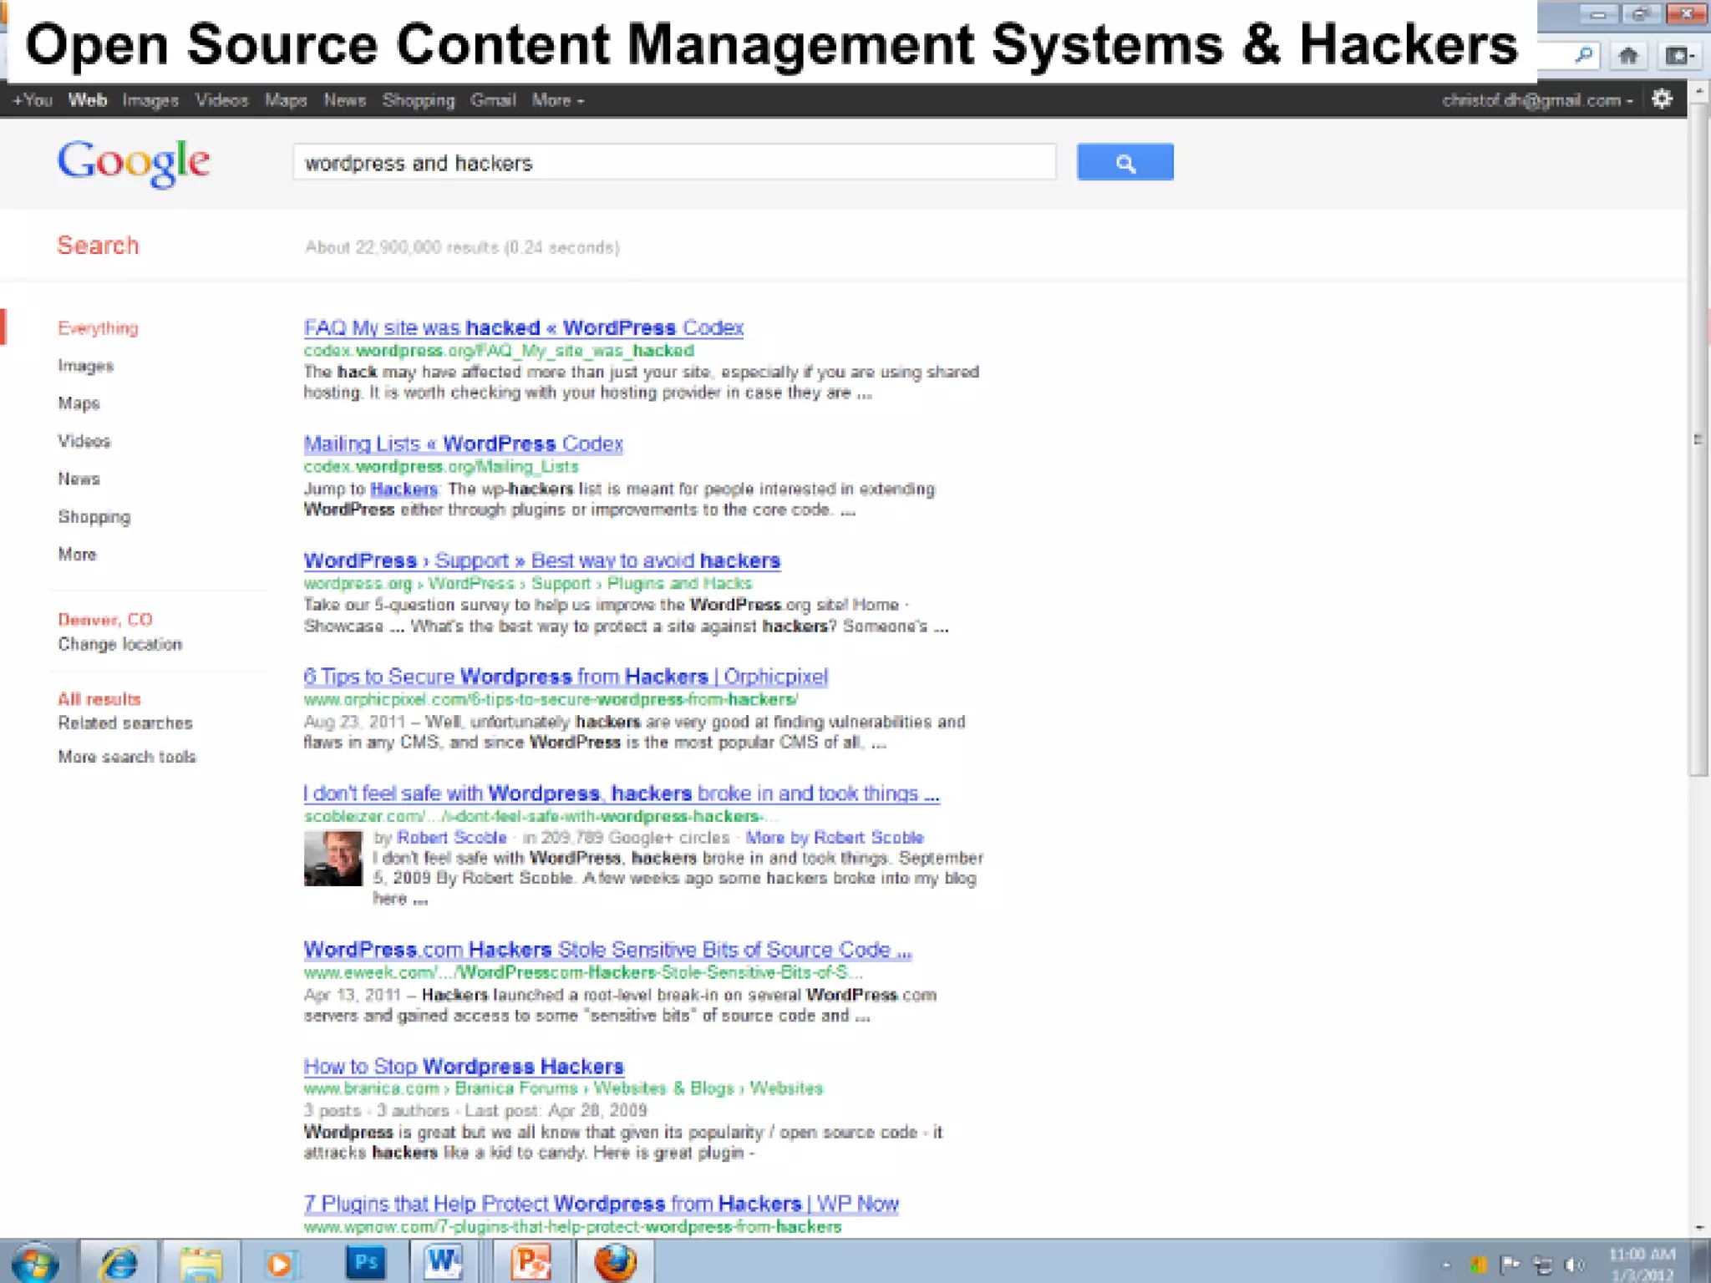Filter results by Maps in sidebar
This screenshot has height=1283, width=1711.
pyautogui.click(x=79, y=403)
